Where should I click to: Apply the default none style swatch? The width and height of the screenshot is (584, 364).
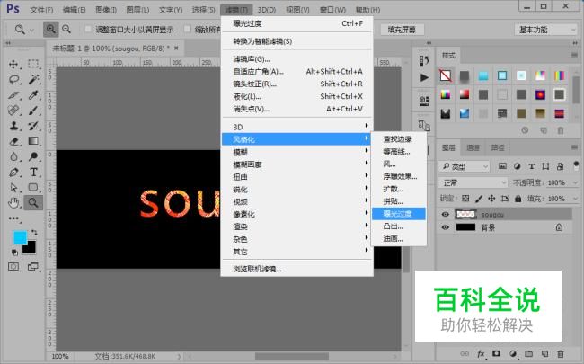(x=446, y=75)
